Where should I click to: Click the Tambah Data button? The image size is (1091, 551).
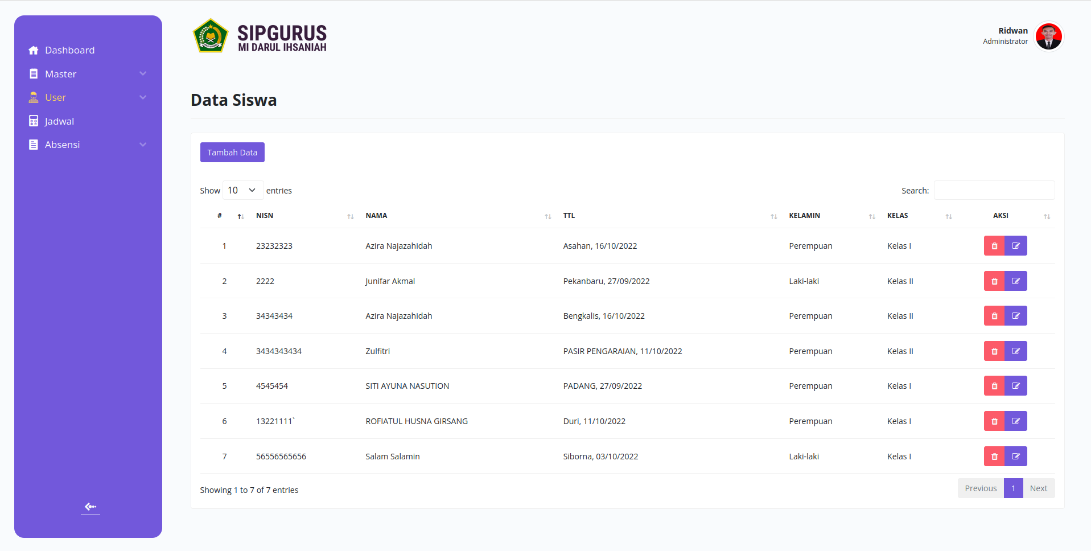pos(232,153)
